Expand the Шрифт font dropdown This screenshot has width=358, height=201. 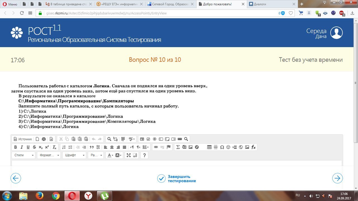tap(74, 155)
